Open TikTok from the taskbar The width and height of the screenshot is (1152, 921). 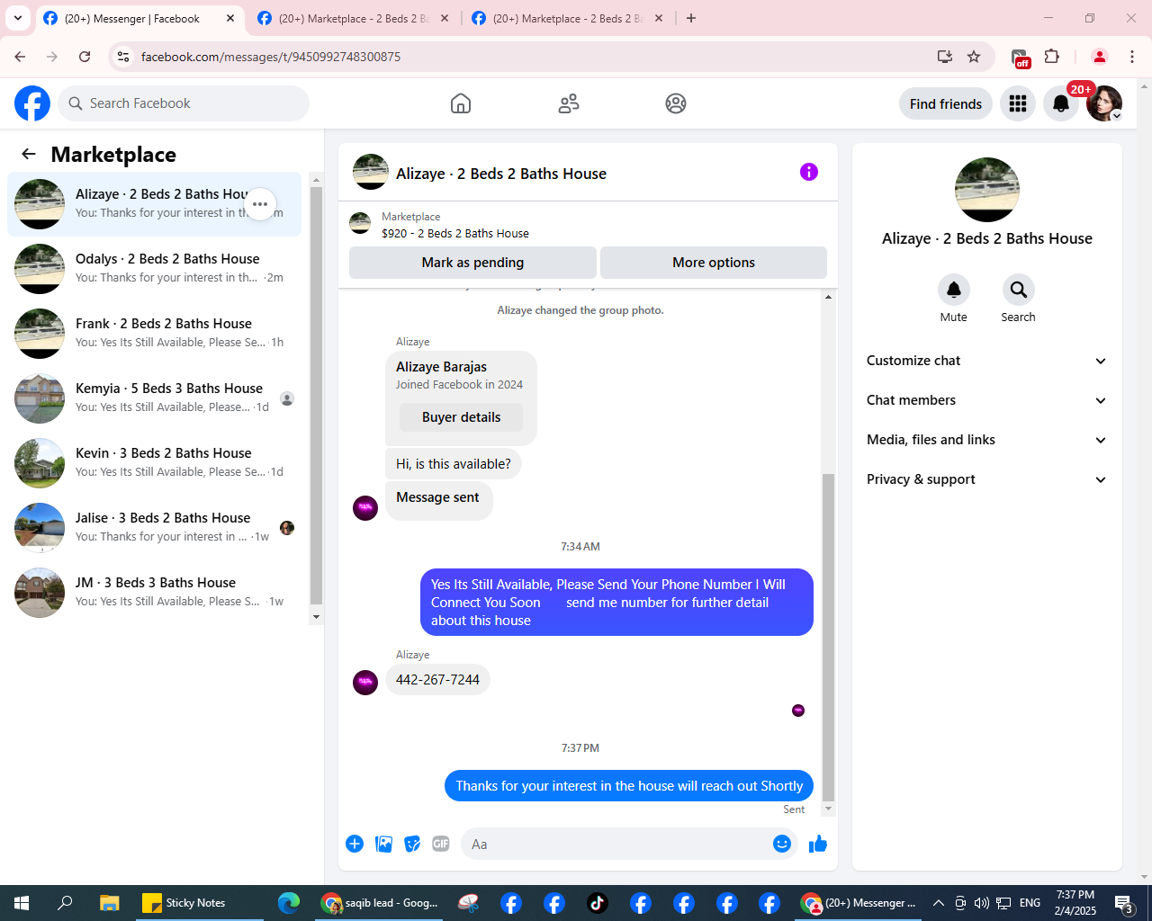click(598, 903)
